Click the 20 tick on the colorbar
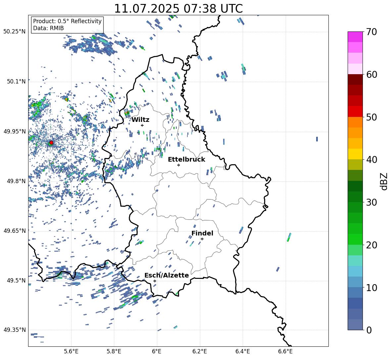392x358 pixels. [x=371, y=245]
